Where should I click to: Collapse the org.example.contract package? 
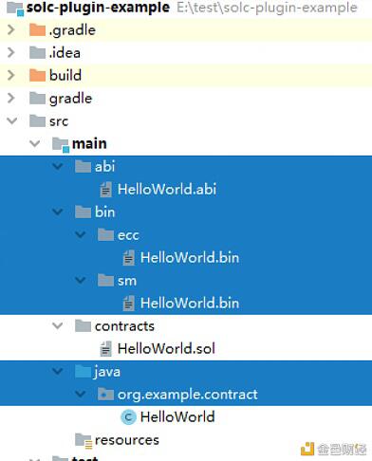(x=81, y=394)
